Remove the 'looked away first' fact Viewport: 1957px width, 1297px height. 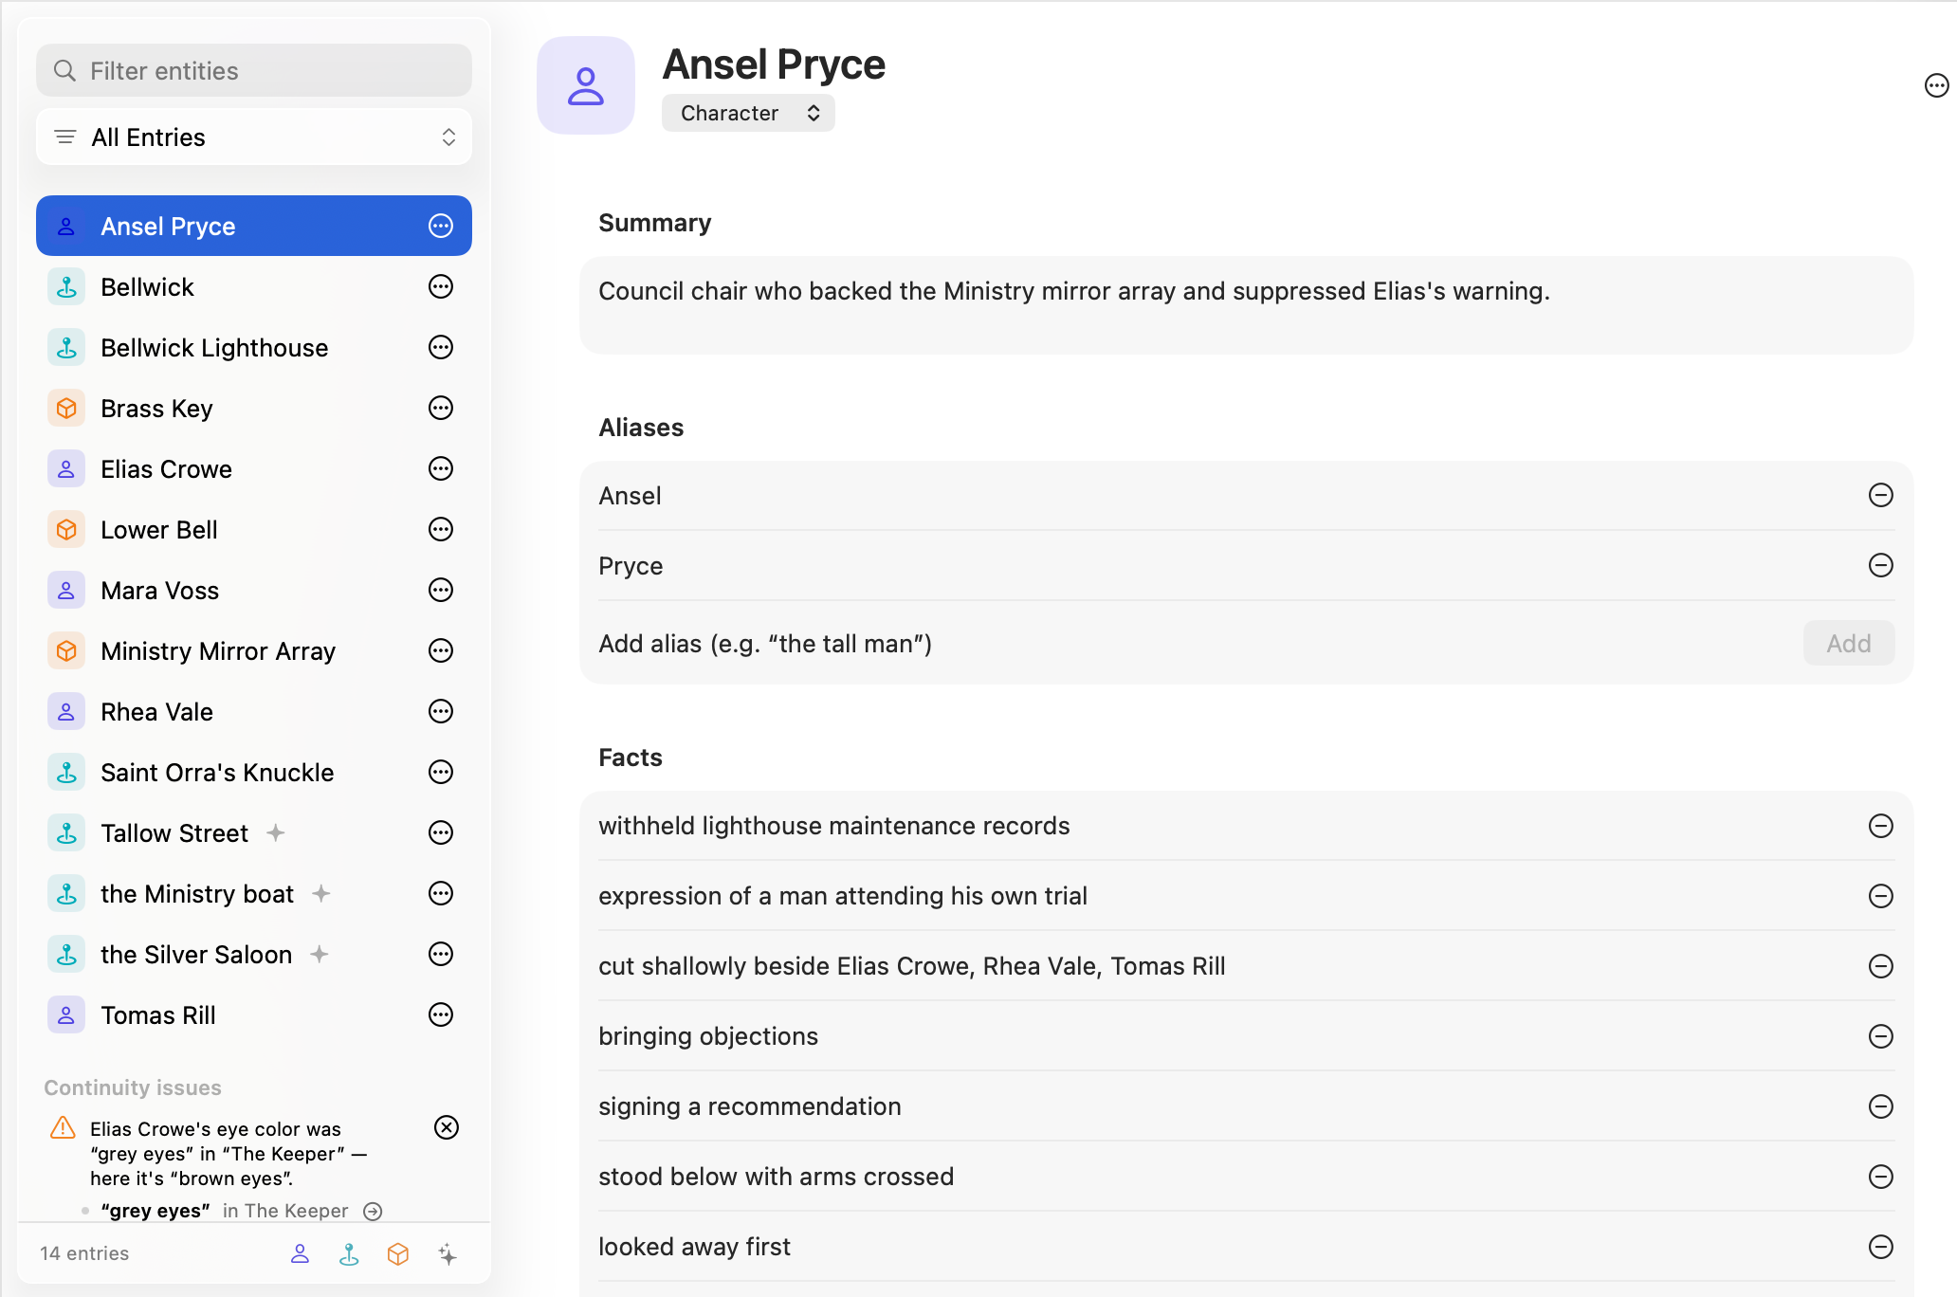pyautogui.click(x=1880, y=1247)
